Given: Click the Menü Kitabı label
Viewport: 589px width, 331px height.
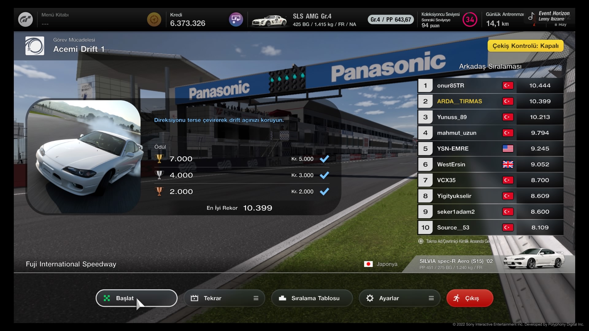Looking at the screenshot, I should (x=55, y=15).
